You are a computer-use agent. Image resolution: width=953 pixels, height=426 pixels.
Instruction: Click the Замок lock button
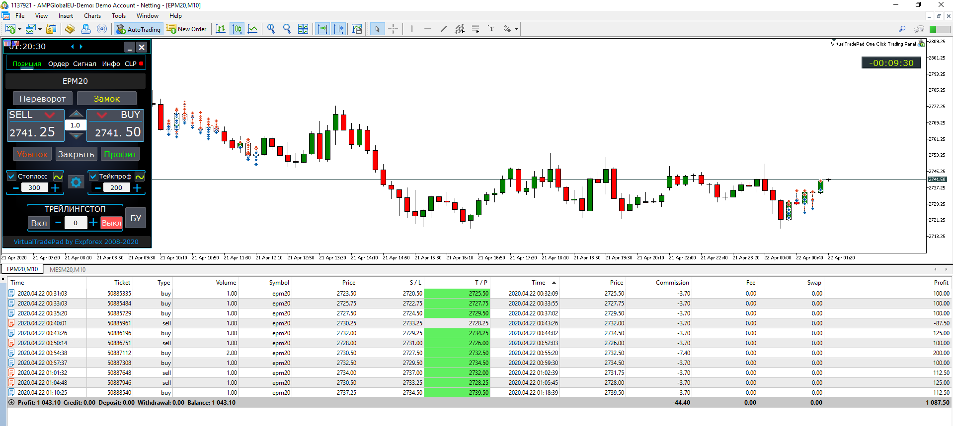(x=107, y=99)
